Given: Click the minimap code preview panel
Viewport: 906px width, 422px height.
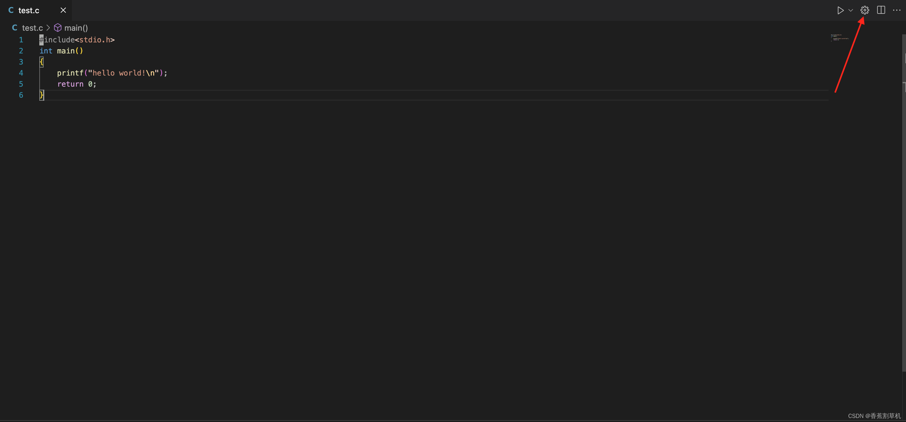Looking at the screenshot, I should 840,37.
